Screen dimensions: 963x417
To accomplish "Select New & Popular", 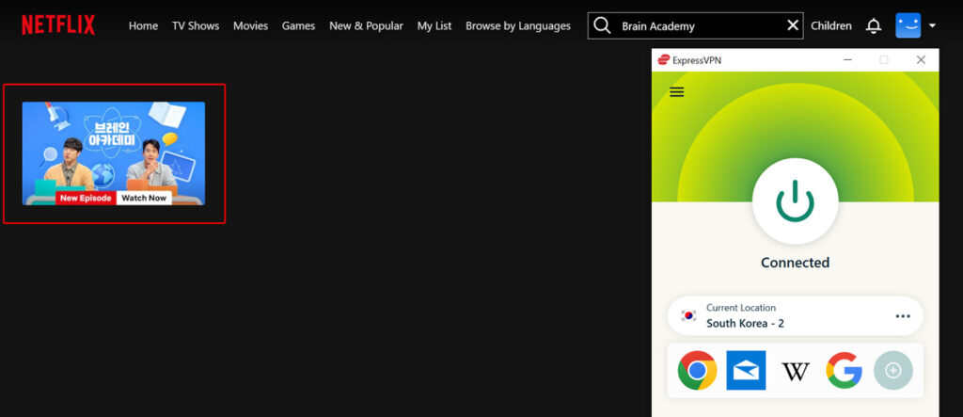I will 366,25.
